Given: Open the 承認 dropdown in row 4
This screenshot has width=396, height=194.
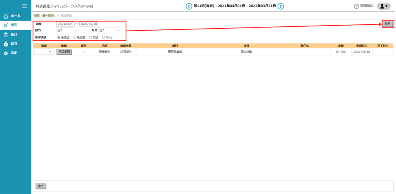Looking at the screenshot, I should (44, 52).
